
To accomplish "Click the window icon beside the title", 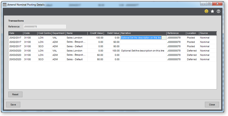I will [5, 5].
